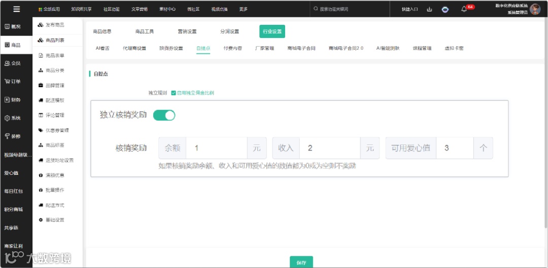Open the blue robot assistant icon

[x=445, y=10]
